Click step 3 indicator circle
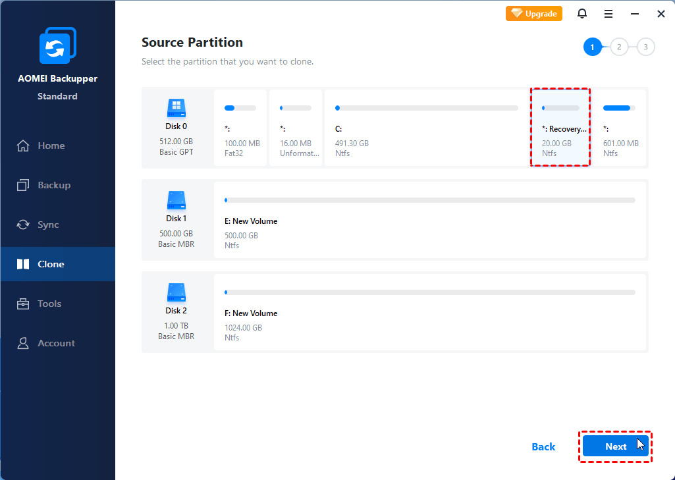This screenshot has height=480, width=675. (646, 47)
